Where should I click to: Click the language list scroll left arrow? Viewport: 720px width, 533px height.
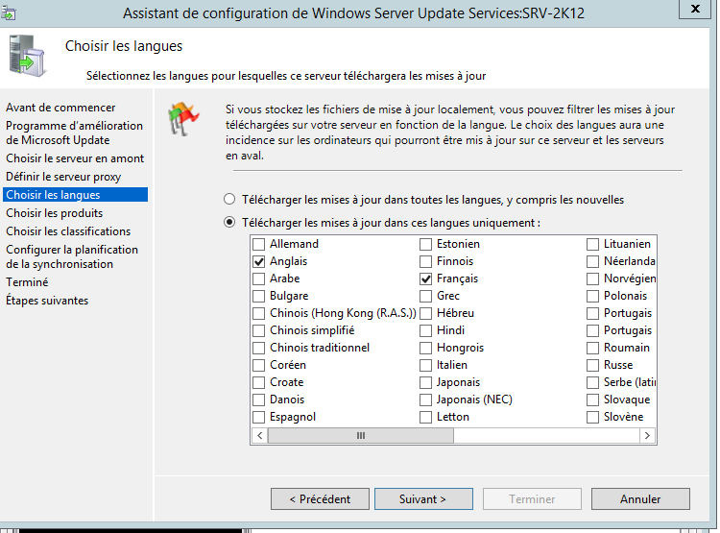pyautogui.click(x=260, y=436)
